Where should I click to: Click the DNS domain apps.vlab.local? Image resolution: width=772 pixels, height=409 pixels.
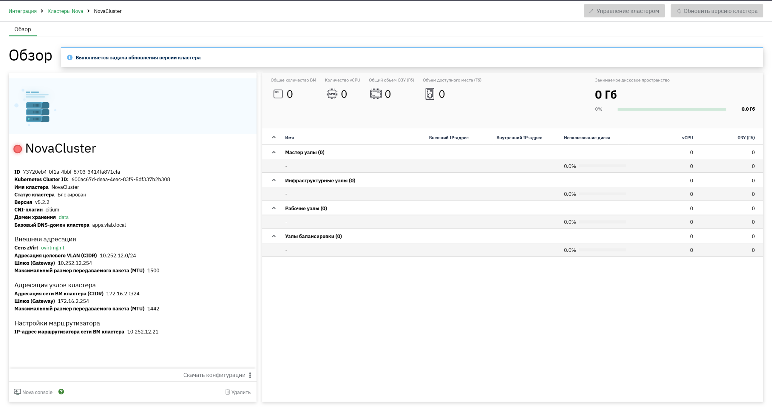(109, 225)
